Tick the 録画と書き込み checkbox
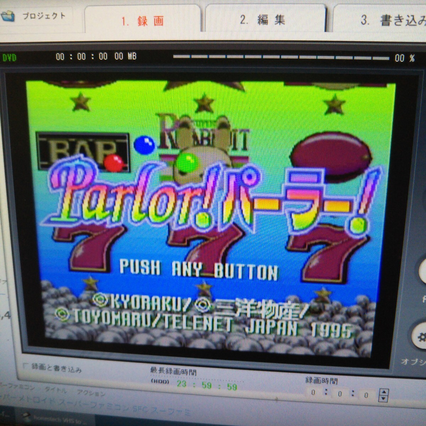The height and width of the screenshot is (426, 426). (26, 366)
